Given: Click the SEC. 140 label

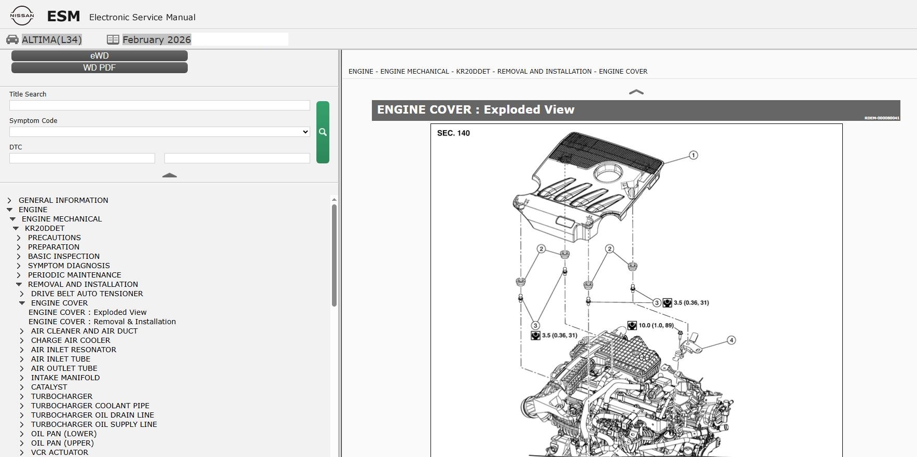Looking at the screenshot, I should pos(453,133).
